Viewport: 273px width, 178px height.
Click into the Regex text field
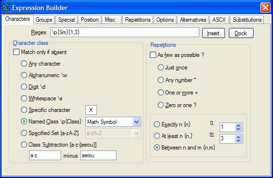click(125, 32)
